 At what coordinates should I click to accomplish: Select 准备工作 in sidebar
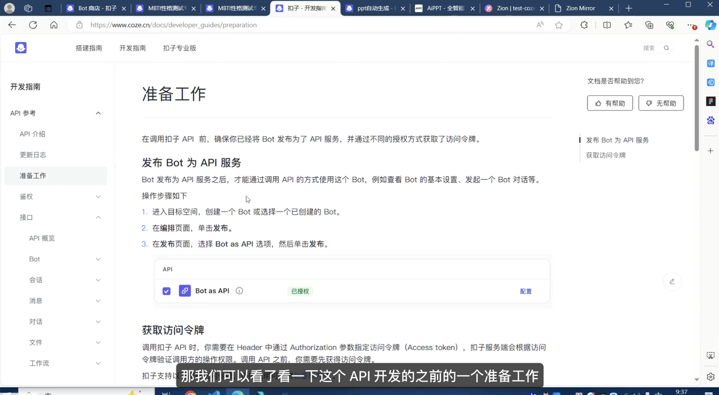click(56, 176)
